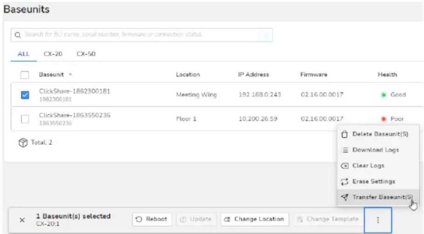Click the search magnifier icon

[18, 35]
